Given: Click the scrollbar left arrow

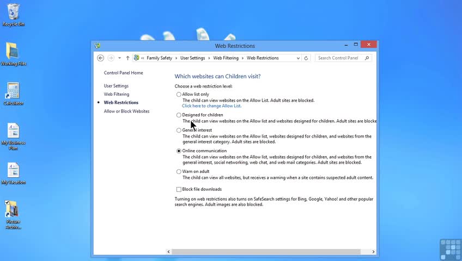Looking at the screenshot, I should [168, 252].
